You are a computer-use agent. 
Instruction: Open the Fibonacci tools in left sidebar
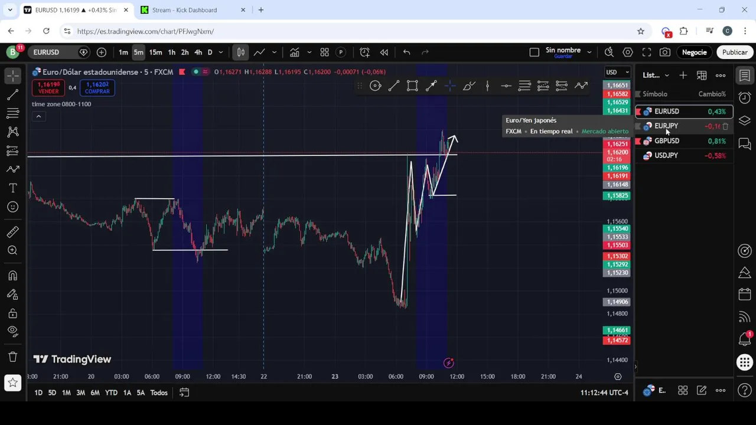12,113
